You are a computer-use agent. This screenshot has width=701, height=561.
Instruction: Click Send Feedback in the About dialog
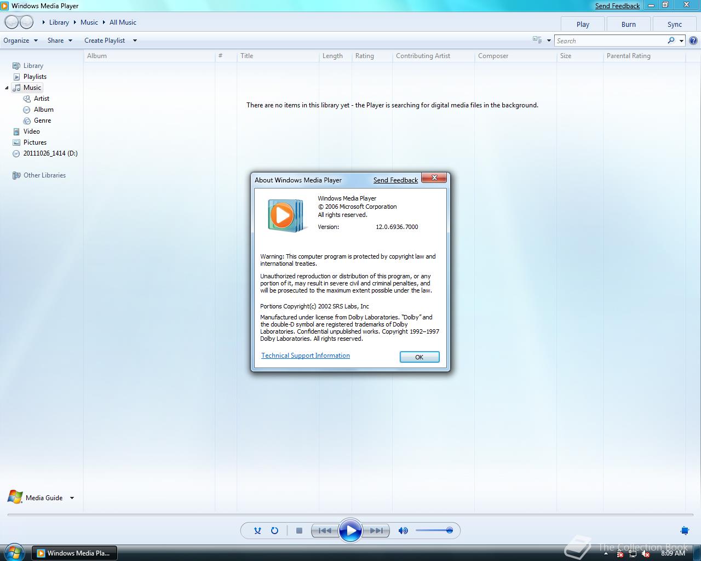click(x=395, y=180)
